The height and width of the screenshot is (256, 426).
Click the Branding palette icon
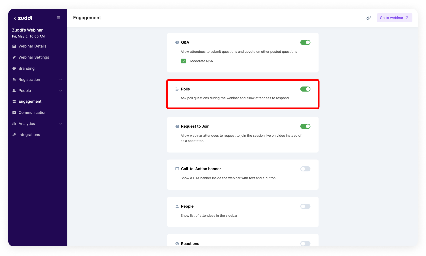tap(14, 68)
